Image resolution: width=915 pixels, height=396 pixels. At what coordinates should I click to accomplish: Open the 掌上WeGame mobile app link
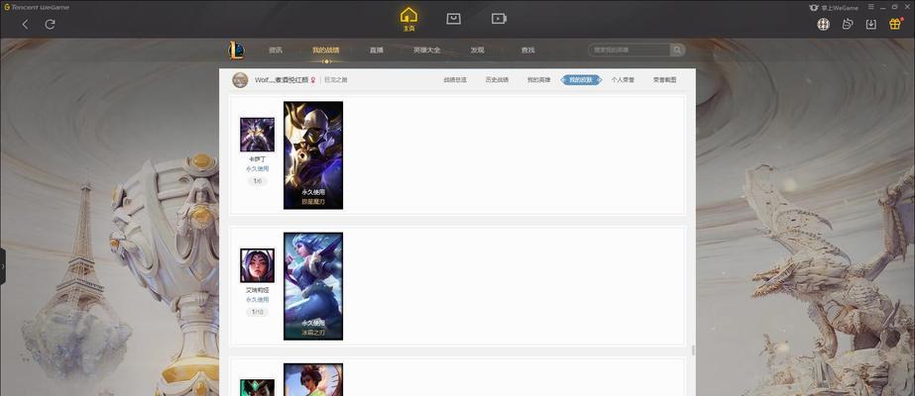point(835,7)
